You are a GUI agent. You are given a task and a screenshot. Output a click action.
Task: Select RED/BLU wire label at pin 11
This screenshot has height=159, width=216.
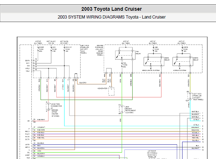[41, 133]
